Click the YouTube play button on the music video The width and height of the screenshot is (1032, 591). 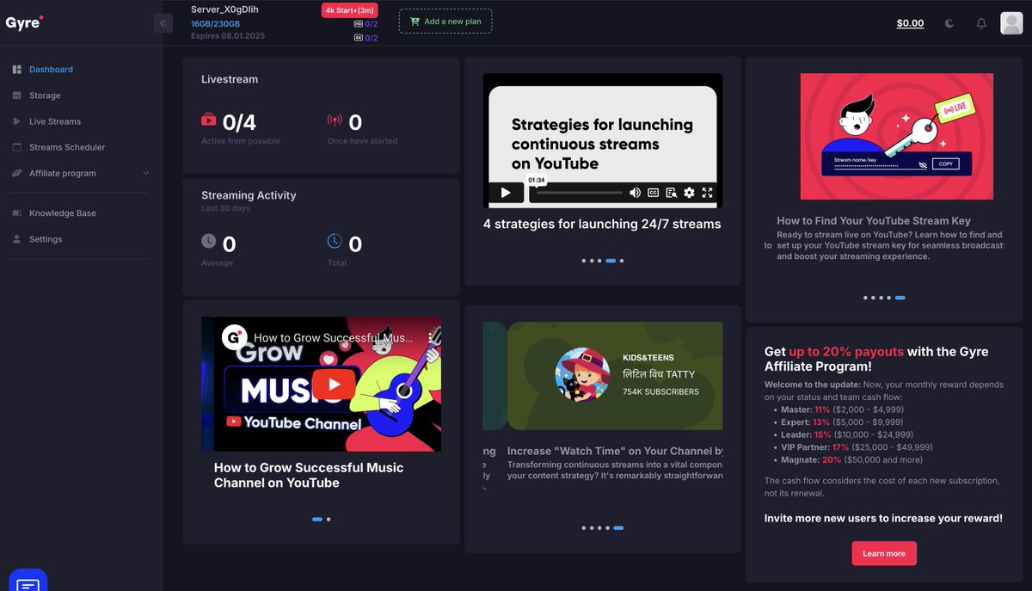point(334,384)
